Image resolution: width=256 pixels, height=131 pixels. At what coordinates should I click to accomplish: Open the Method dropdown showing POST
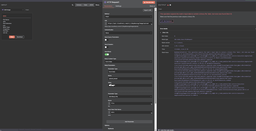[x=128, y=17]
